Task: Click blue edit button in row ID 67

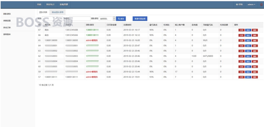Action: pyautogui.click(x=248, y=30)
